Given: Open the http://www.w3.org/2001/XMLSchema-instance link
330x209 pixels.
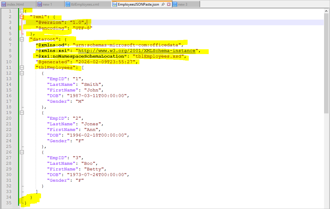Looking at the screenshot, I should coord(137,51).
